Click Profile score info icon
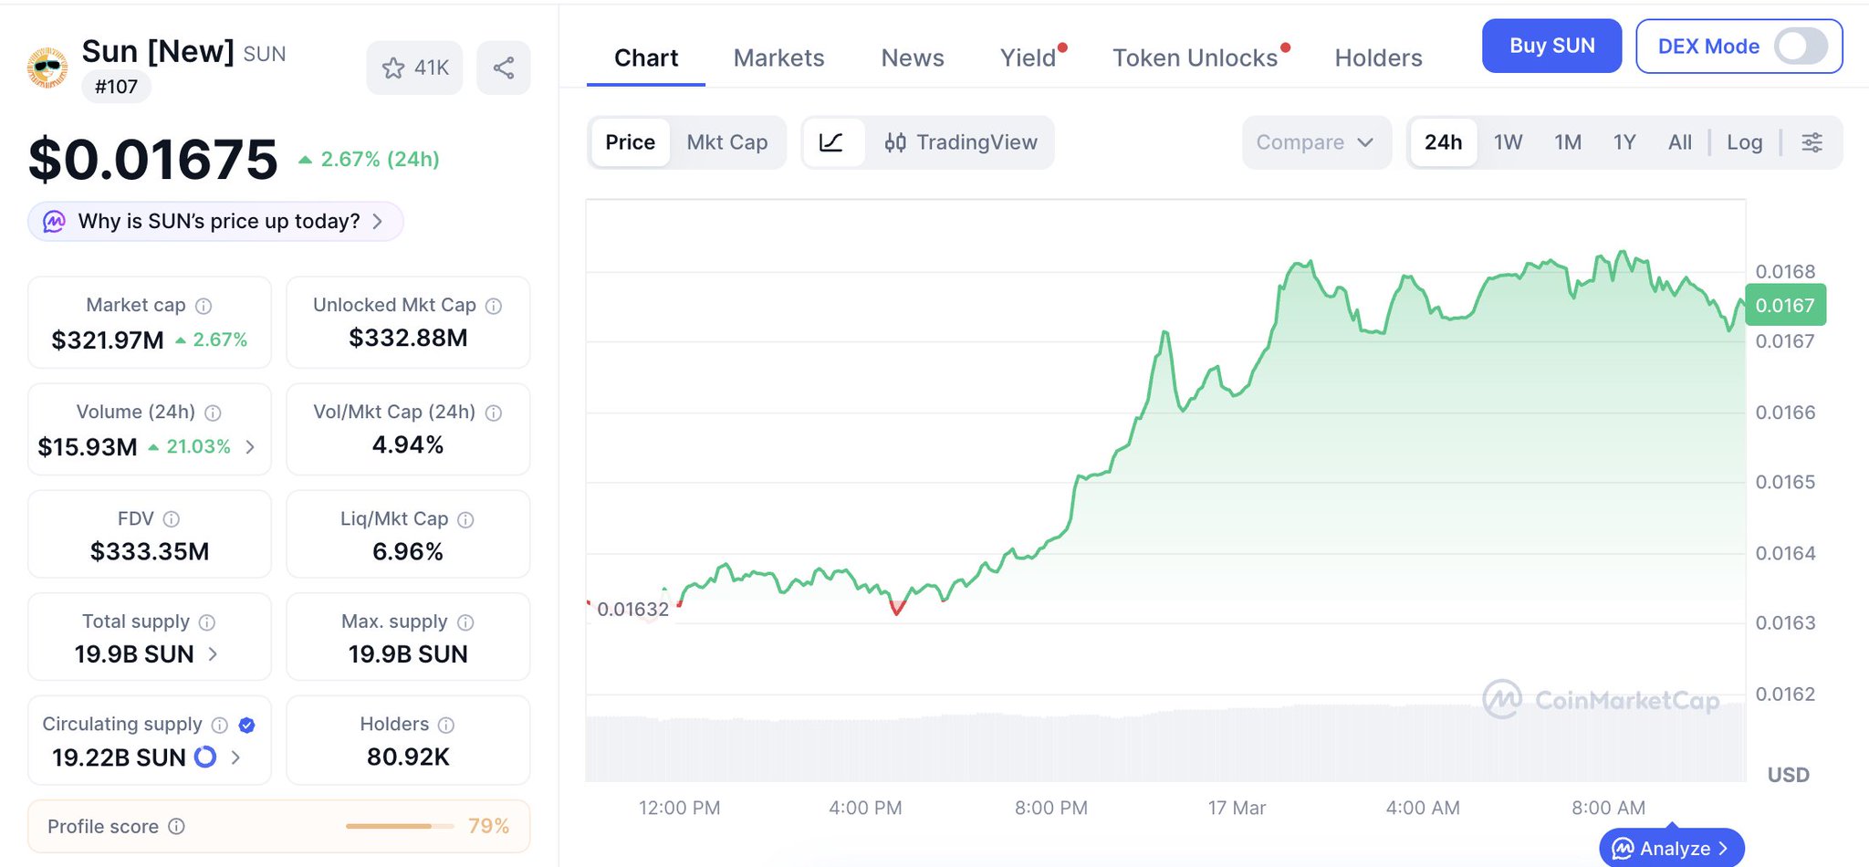1869x867 pixels. 177,826
